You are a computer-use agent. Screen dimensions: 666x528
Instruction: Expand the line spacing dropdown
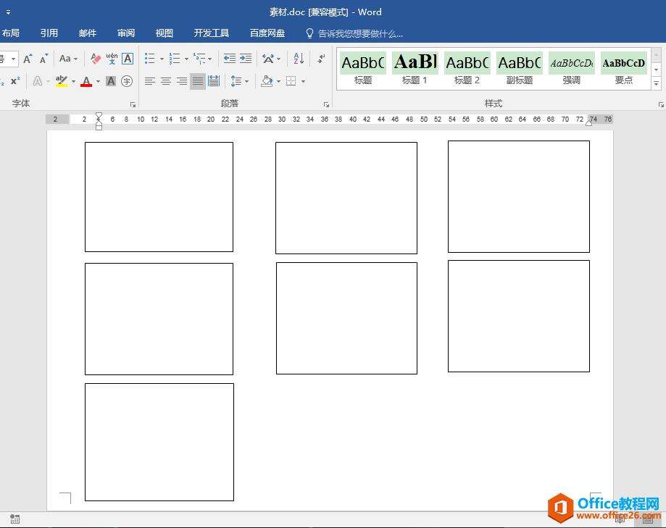239,81
